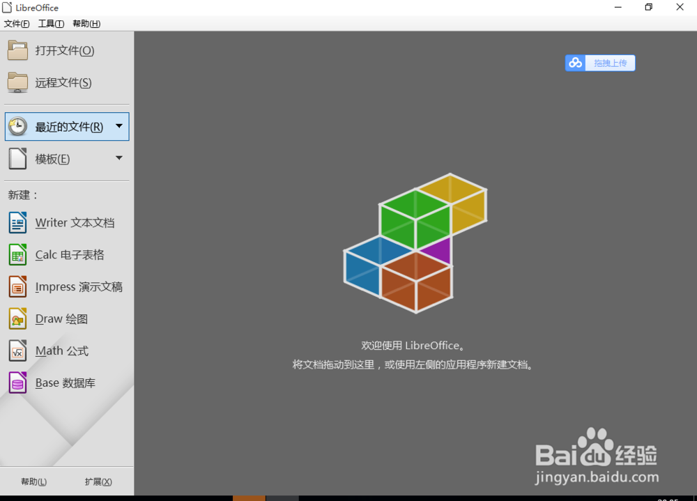Open the 工具(T) menu

(x=51, y=24)
